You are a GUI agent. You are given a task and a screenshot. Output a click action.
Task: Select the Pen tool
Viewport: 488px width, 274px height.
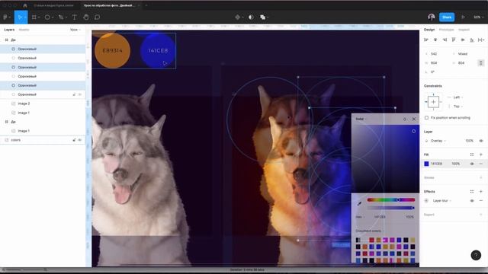click(61, 18)
